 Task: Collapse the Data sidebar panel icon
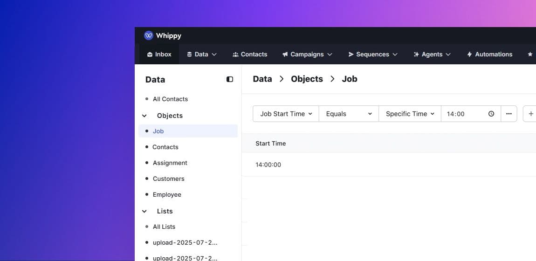click(x=230, y=79)
